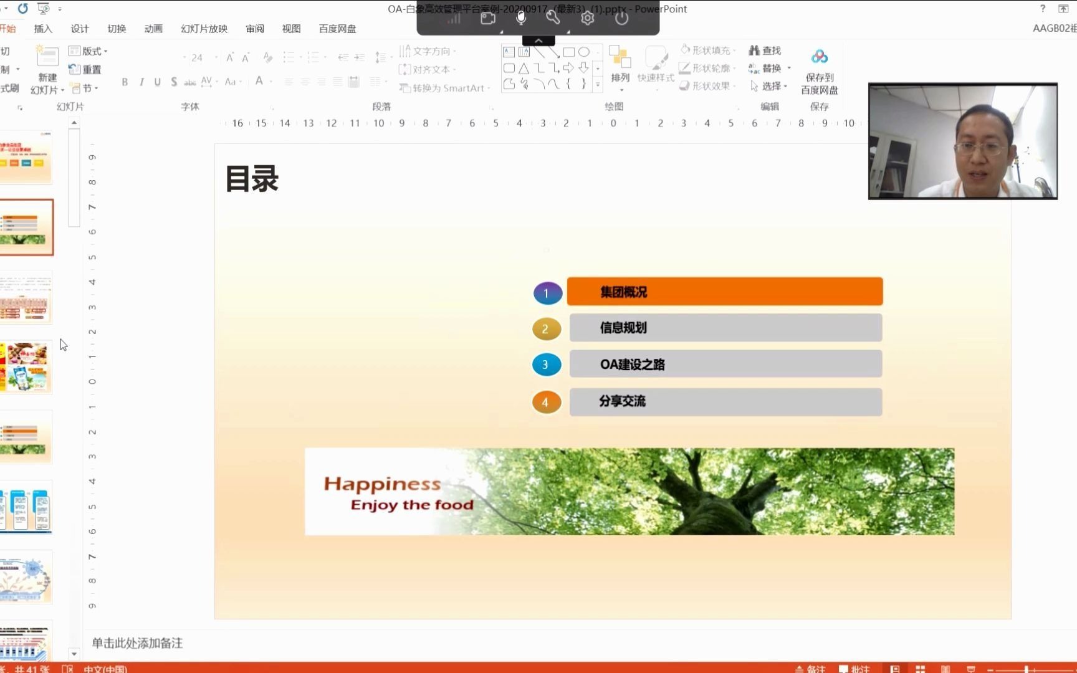This screenshot has width=1077, height=673.
Task: Click the Increase Indent icon
Action: pos(360,57)
